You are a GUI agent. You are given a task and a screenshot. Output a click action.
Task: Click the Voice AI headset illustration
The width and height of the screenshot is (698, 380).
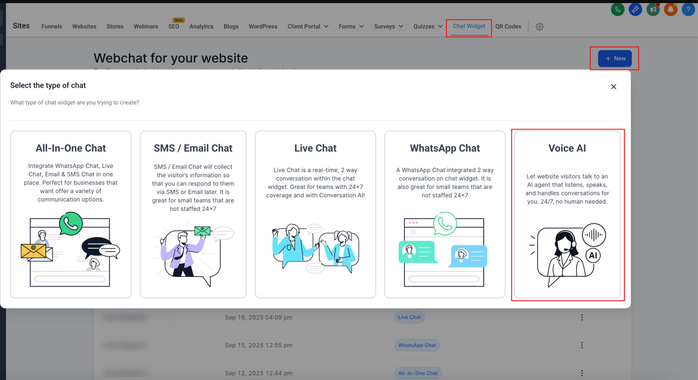point(567,255)
